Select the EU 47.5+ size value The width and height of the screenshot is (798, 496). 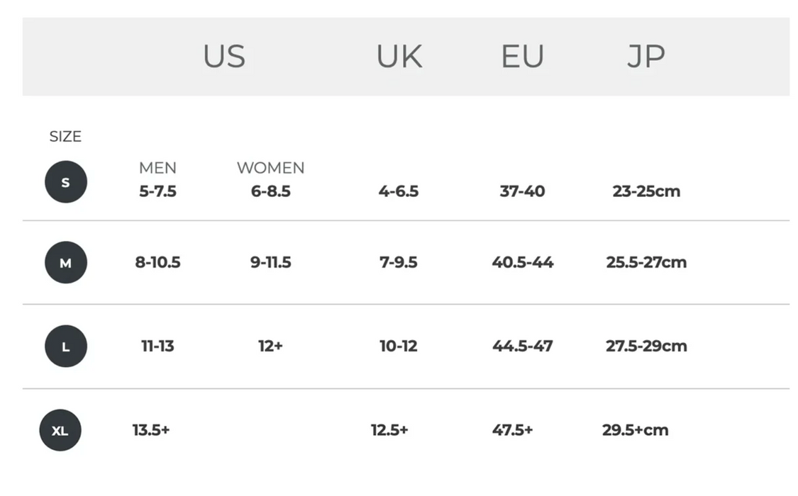(x=512, y=429)
